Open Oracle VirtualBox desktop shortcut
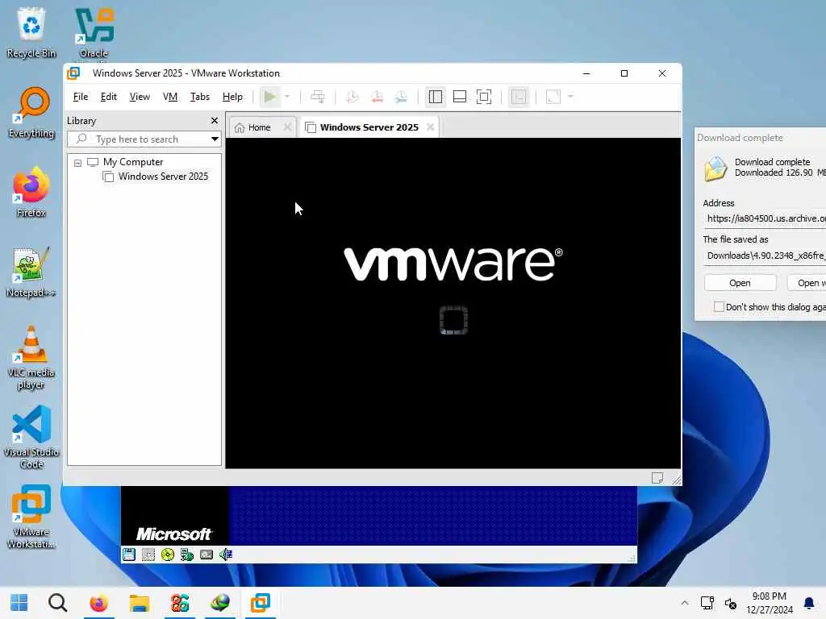Image resolution: width=826 pixels, height=619 pixels. tap(94, 33)
